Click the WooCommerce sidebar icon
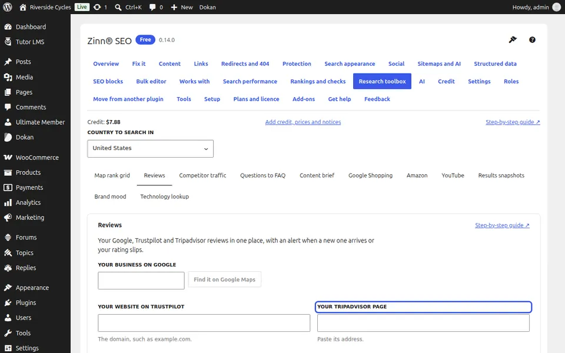 [x=8, y=158]
